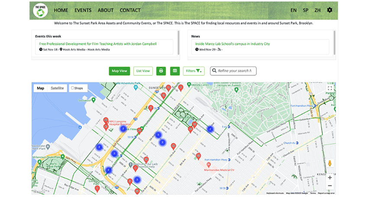Toggle fullscreen map view

tap(329, 88)
